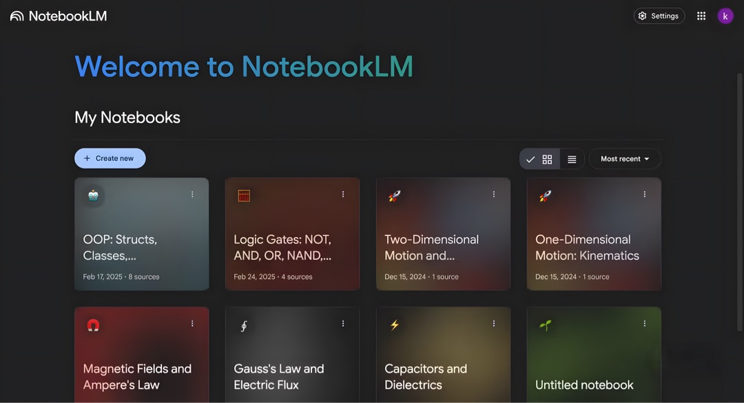The width and height of the screenshot is (744, 403).
Task: Click the robot emoji on OOP notebook
Action: click(x=94, y=195)
